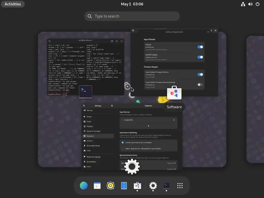Click the network status icon in top bar
This screenshot has width=264, height=198.
pos(243,4)
